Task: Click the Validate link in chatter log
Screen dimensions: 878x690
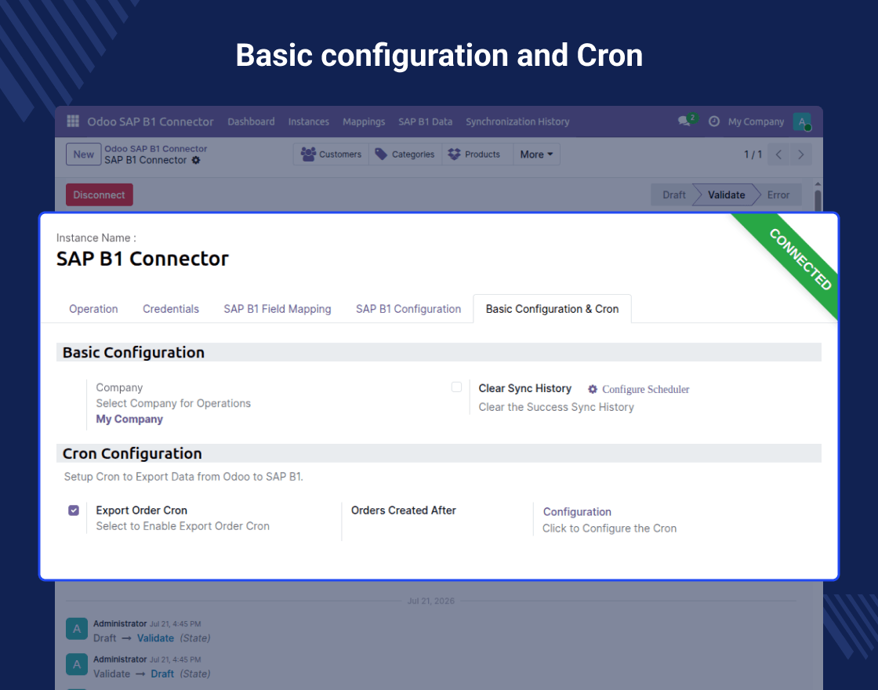Action: [x=156, y=638]
